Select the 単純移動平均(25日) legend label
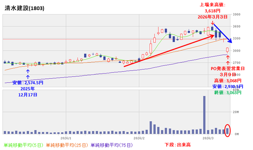 (67, 145)
